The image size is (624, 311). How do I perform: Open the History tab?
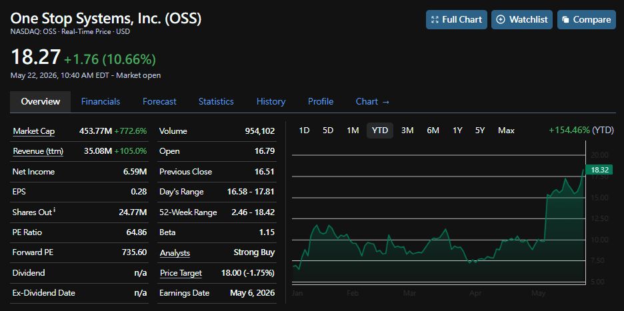pos(271,102)
